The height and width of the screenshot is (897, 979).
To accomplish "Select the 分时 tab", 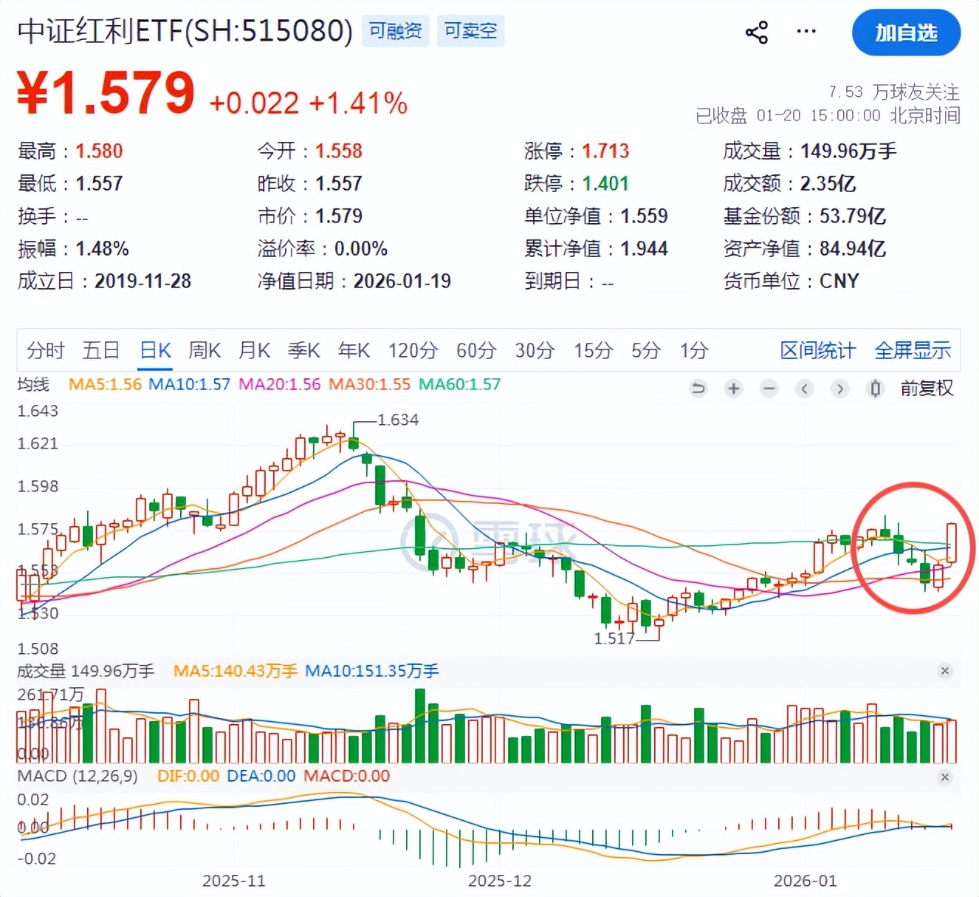I will tap(46, 350).
